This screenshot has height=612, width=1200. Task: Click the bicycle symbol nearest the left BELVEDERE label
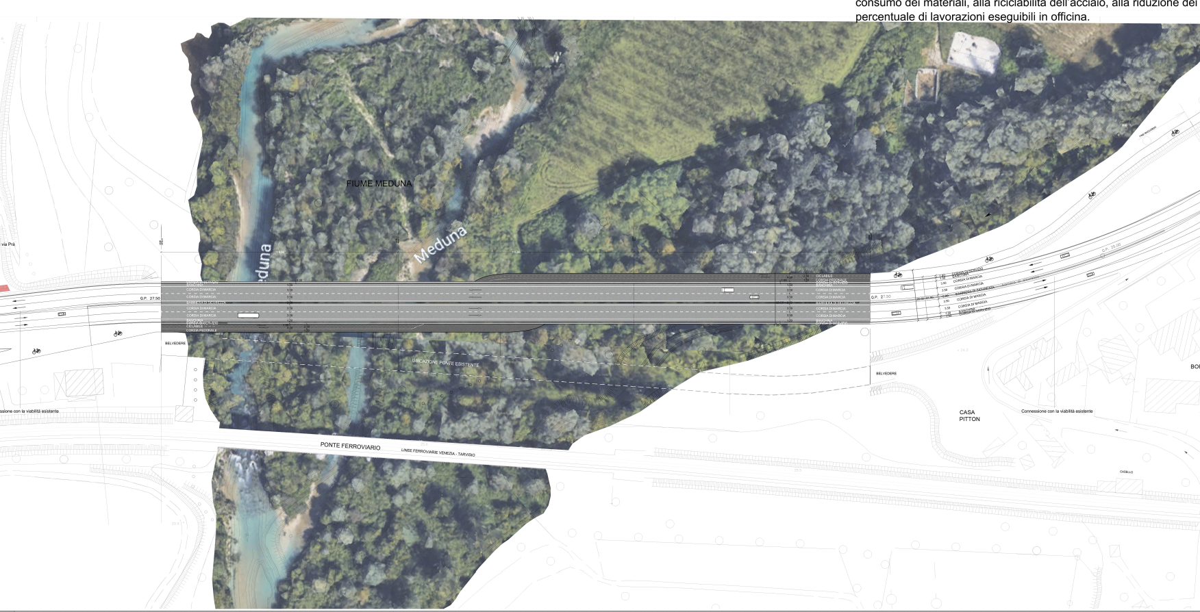[x=118, y=333]
